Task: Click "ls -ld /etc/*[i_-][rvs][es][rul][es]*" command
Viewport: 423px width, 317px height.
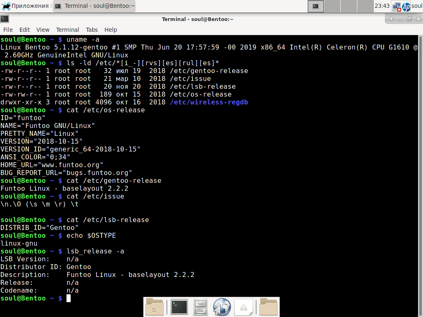Action: tap(143, 63)
